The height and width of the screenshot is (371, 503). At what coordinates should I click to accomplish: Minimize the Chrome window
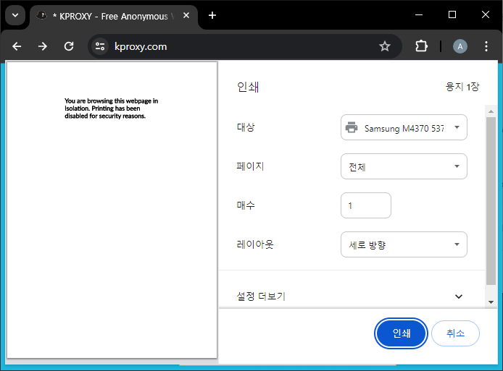coord(419,14)
